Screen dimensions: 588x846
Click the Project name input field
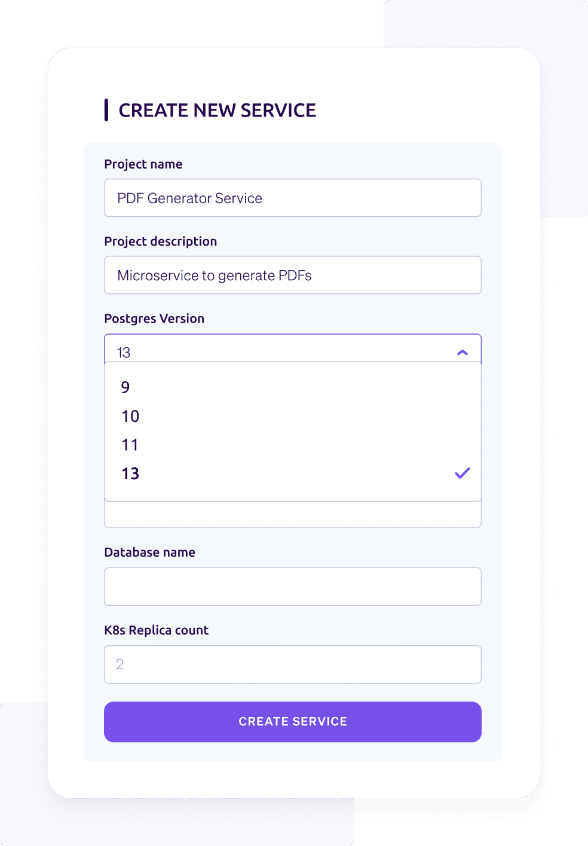coord(293,198)
